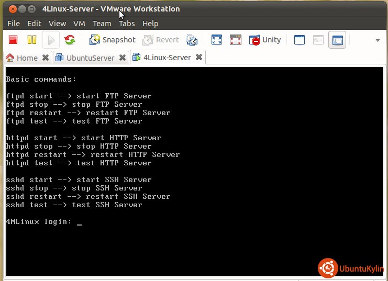The image size is (388, 281).
Task: Open the File menu
Action: [14, 24]
